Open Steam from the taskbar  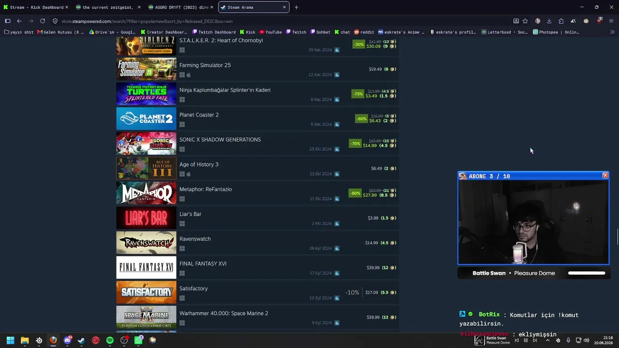point(82,340)
